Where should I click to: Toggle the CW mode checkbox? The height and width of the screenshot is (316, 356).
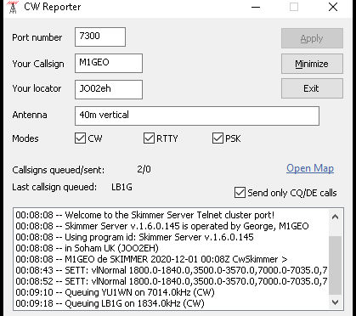(x=80, y=138)
